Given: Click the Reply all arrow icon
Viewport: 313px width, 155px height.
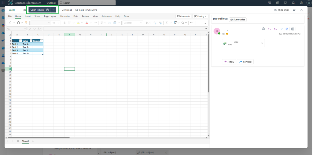Looking at the screenshot, I should tap(275, 29).
